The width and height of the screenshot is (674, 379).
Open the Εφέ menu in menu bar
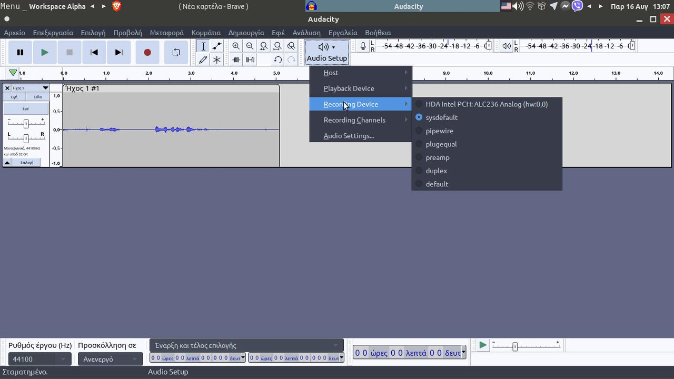pyautogui.click(x=278, y=33)
